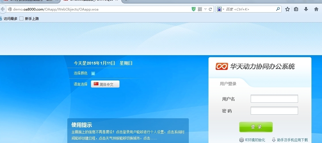Select the light blue color swatch
322x143 pixels.
93,73
